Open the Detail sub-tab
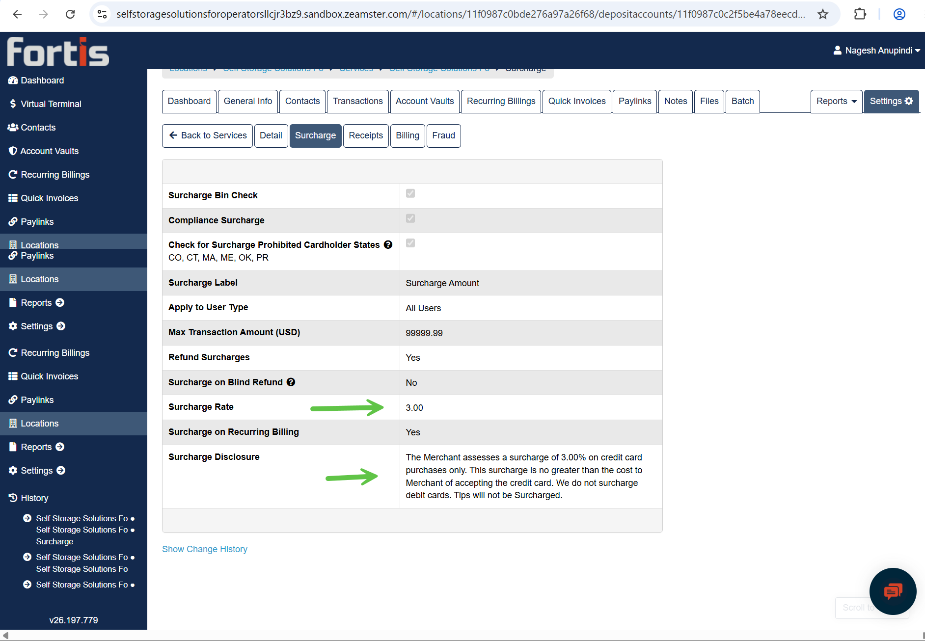The width and height of the screenshot is (925, 641). 271,135
